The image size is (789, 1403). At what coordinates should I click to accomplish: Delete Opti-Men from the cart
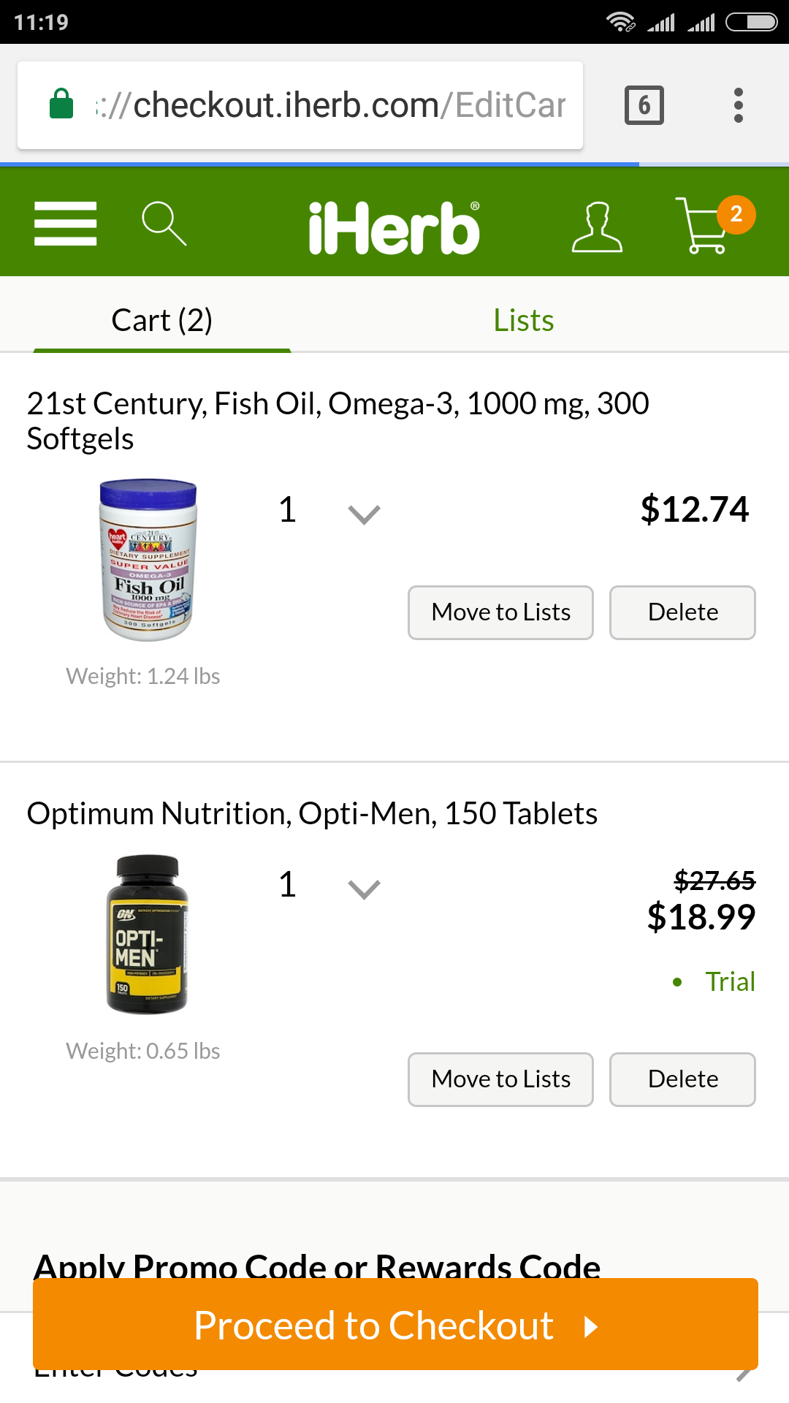682,1079
